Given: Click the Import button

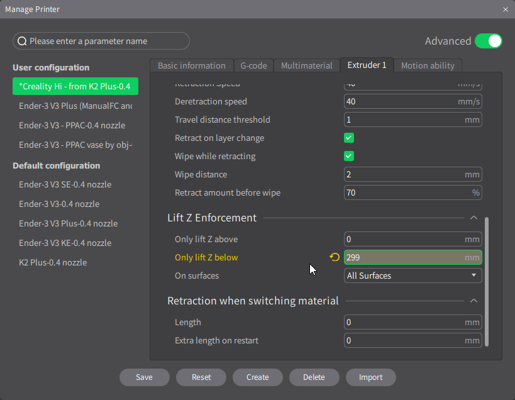Looking at the screenshot, I should pyautogui.click(x=370, y=377).
